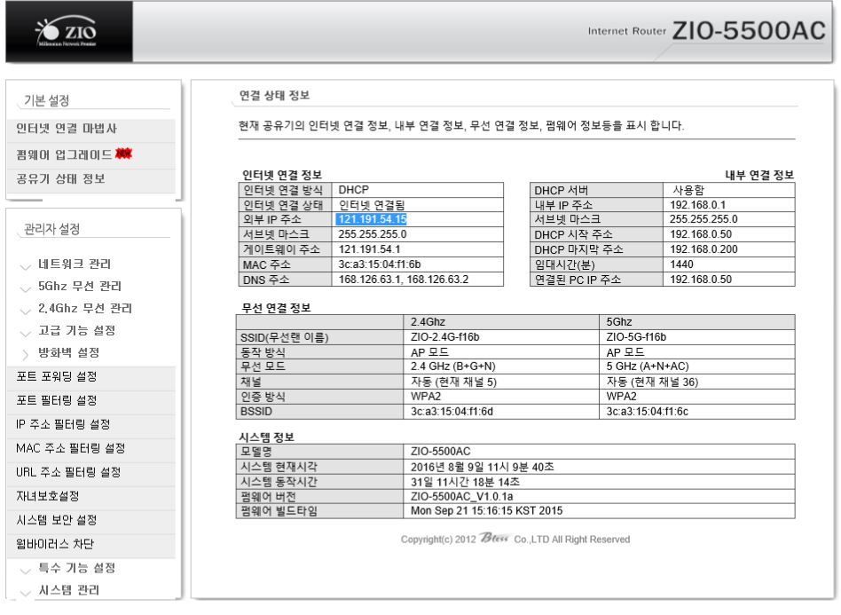Viewport: 841px width, 615px height.
Task: Open 펌웨어 업그레이드 page
Action: tap(64, 154)
